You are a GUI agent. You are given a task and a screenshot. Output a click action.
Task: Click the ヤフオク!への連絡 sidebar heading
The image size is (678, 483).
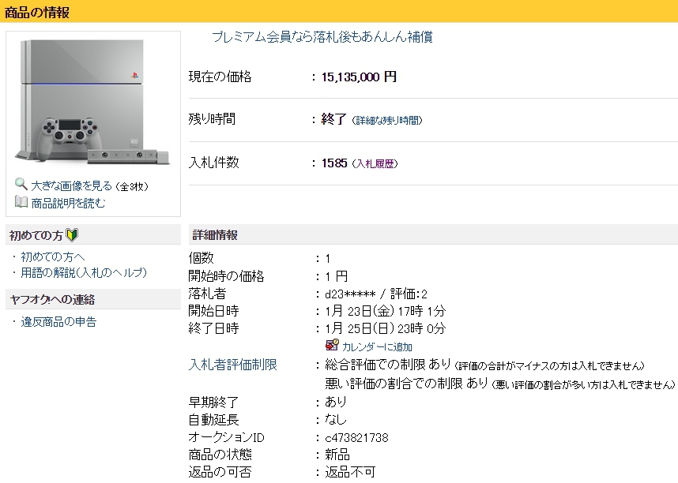[x=51, y=299]
